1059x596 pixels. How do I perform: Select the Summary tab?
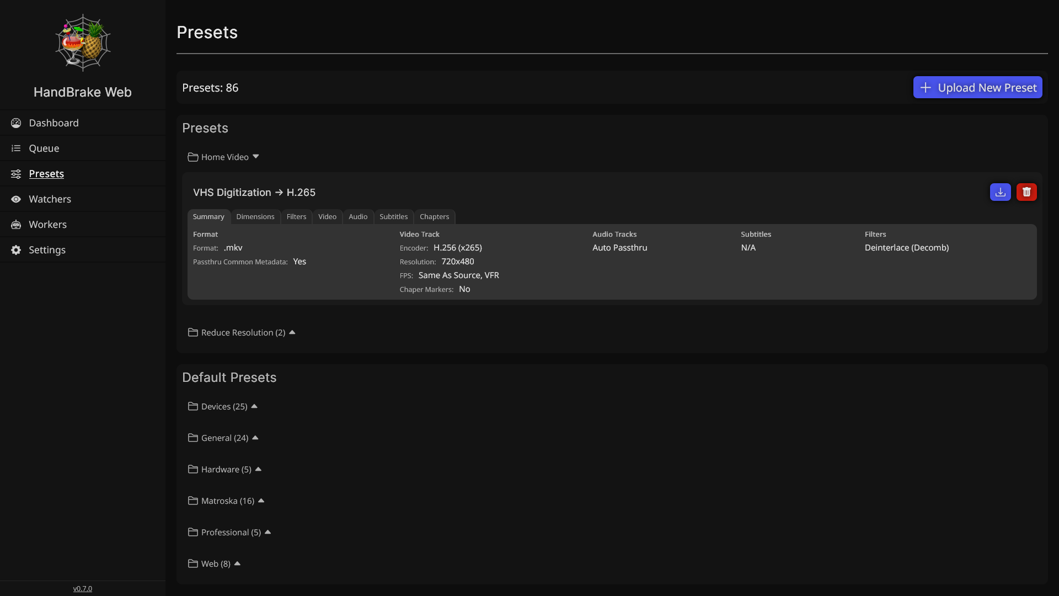click(x=208, y=217)
